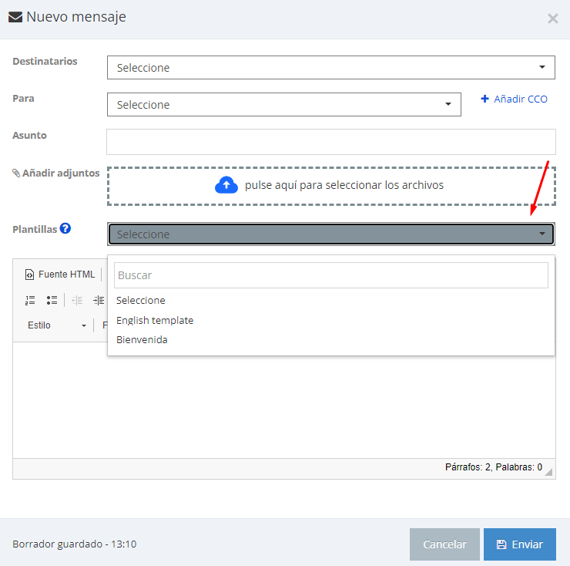Insert a numbered list

30,300
